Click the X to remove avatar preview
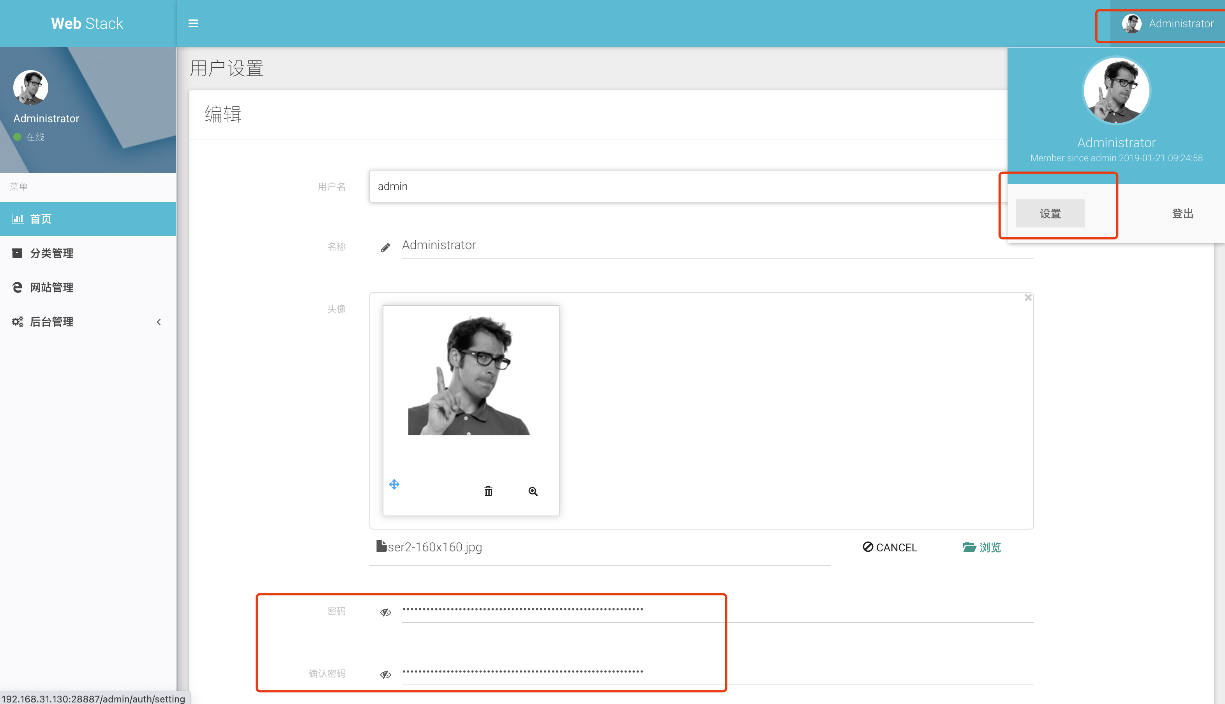1225x704 pixels. (x=1027, y=298)
